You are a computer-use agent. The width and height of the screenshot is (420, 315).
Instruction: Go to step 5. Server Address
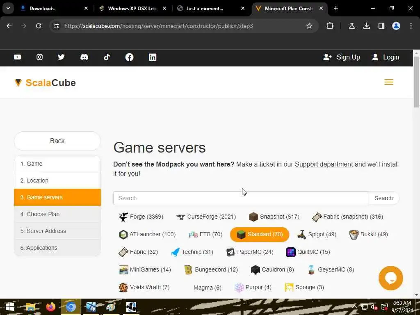tap(57, 231)
